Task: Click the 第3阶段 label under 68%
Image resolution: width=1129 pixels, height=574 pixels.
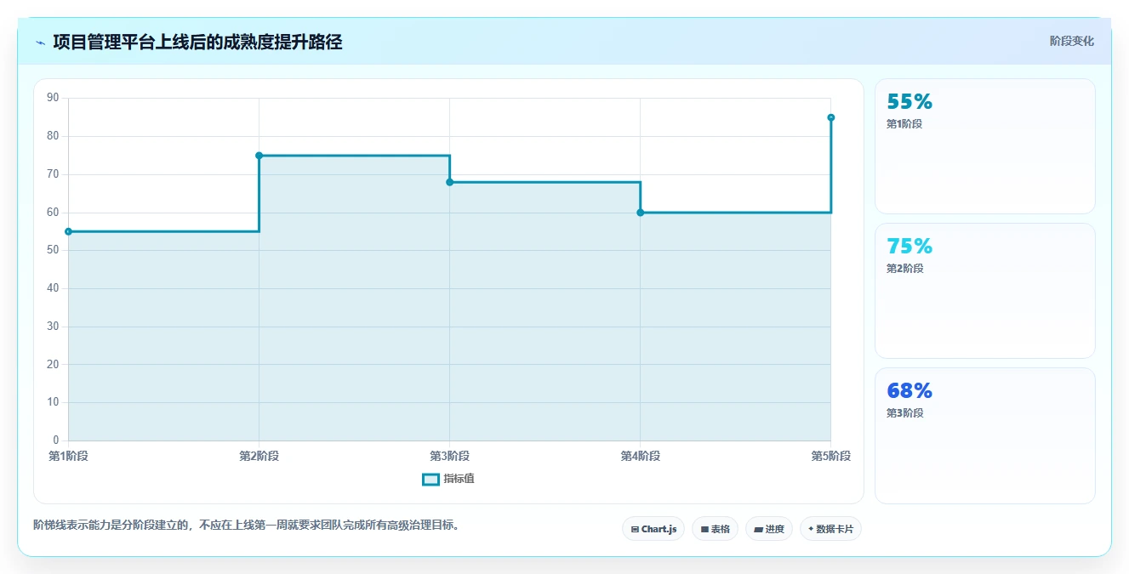Action: (x=904, y=413)
